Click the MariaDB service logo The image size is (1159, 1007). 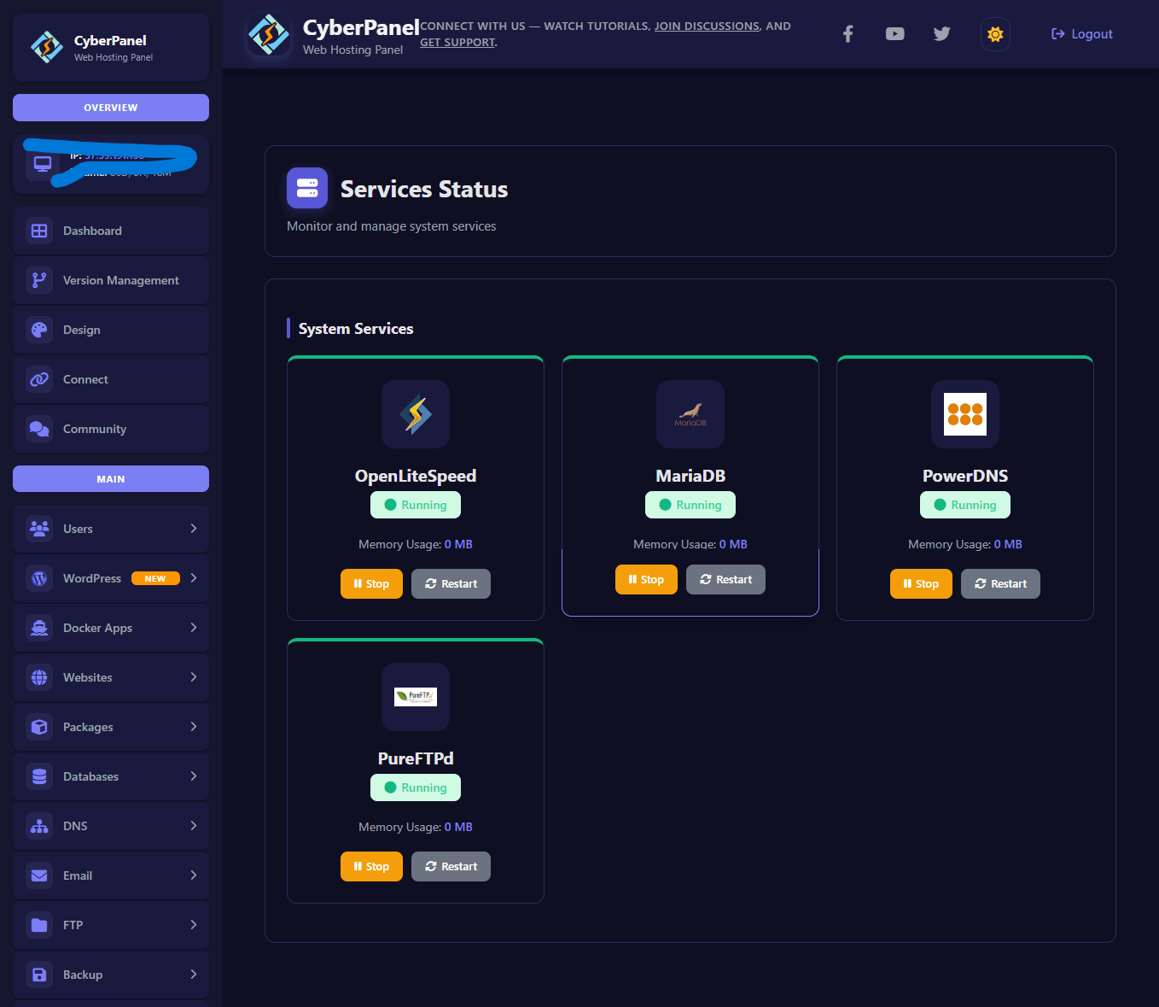[x=690, y=414]
